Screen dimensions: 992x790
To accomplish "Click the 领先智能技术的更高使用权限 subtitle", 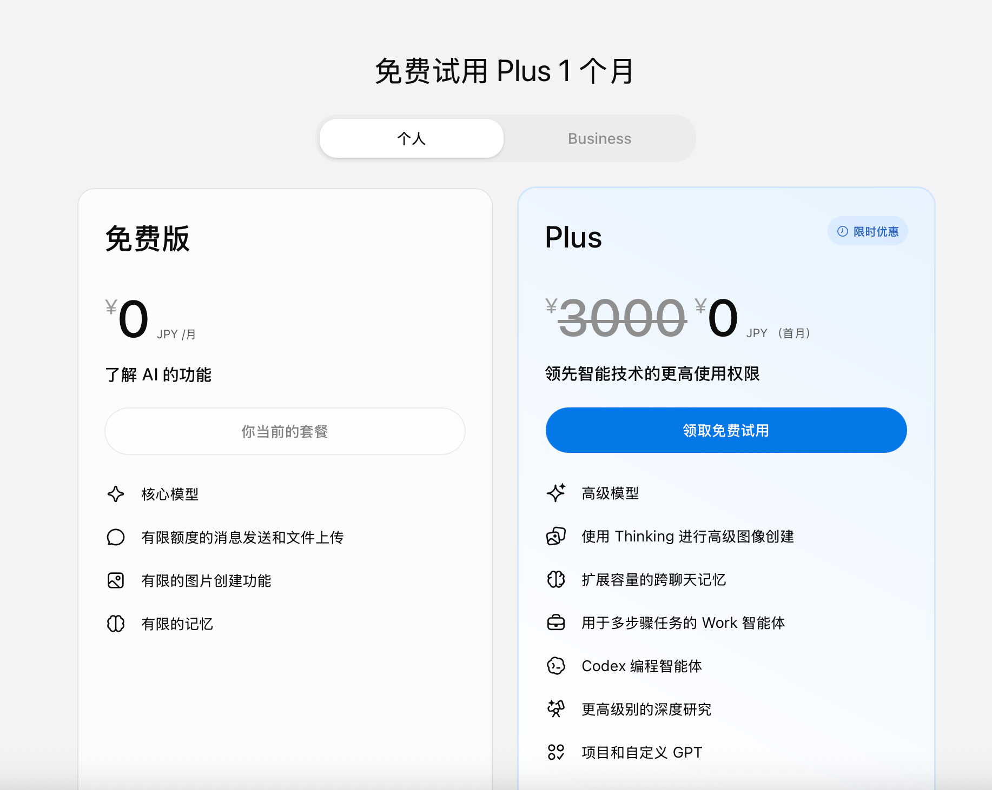I will 652,373.
